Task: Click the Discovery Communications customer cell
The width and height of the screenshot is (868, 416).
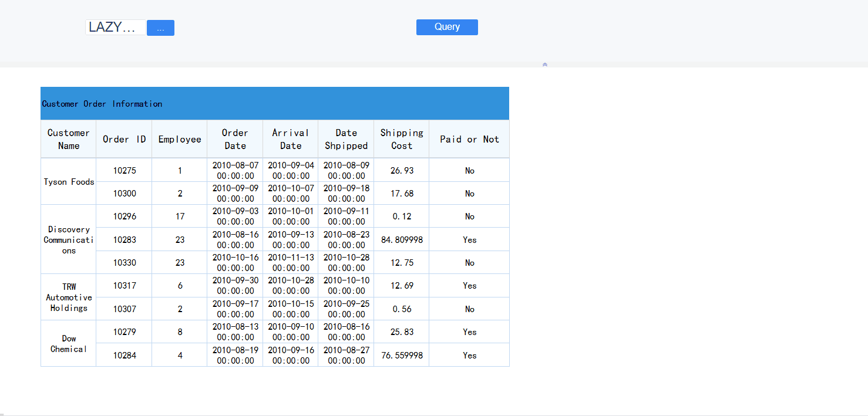Action: (68, 239)
